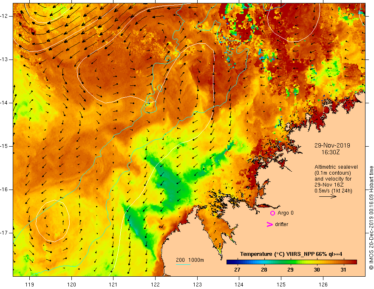Click the longitude axis label '121'
Screen dimensions: 374x289
[x=113, y=284]
